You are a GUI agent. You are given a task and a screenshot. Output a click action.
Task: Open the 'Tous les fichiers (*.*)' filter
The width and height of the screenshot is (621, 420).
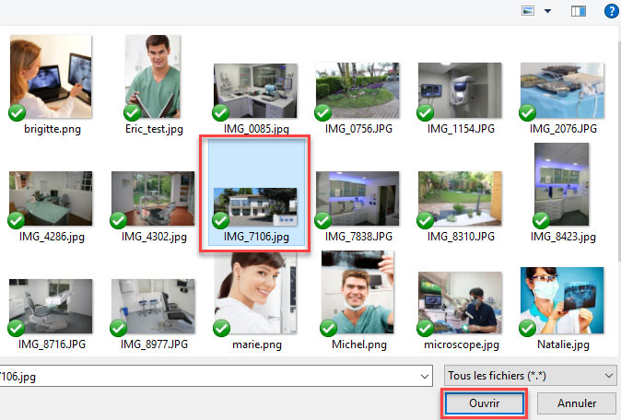[x=530, y=376]
